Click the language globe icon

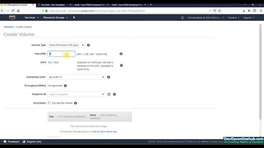(24, 141)
